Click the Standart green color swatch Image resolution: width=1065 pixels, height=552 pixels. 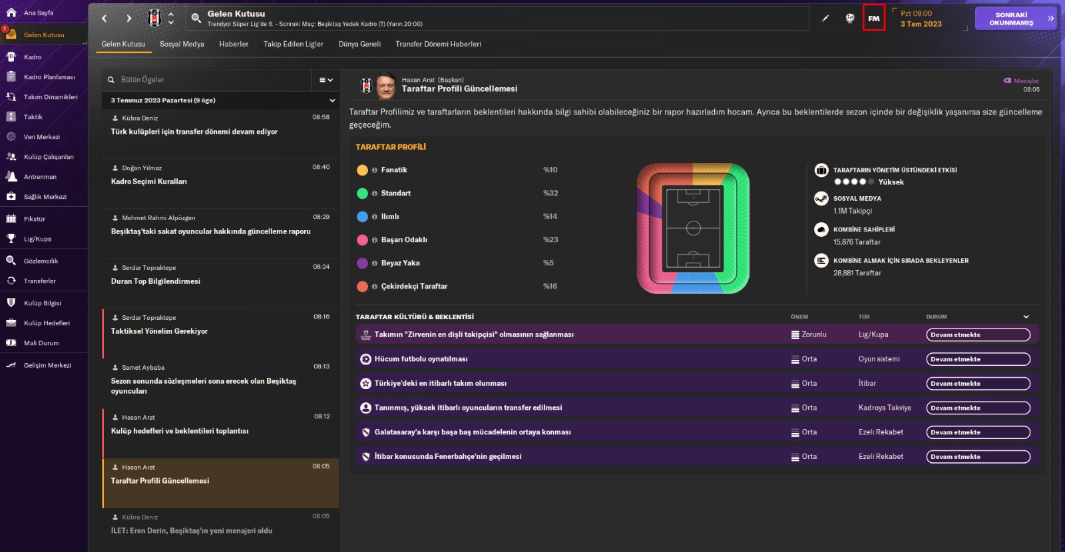[x=362, y=194]
